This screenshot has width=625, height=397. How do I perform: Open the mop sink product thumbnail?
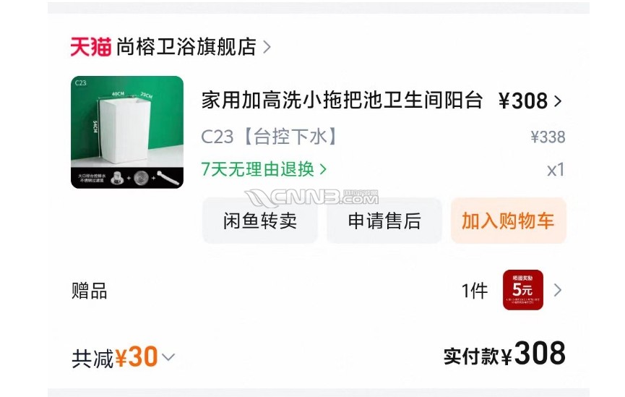pyautogui.click(x=127, y=132)
